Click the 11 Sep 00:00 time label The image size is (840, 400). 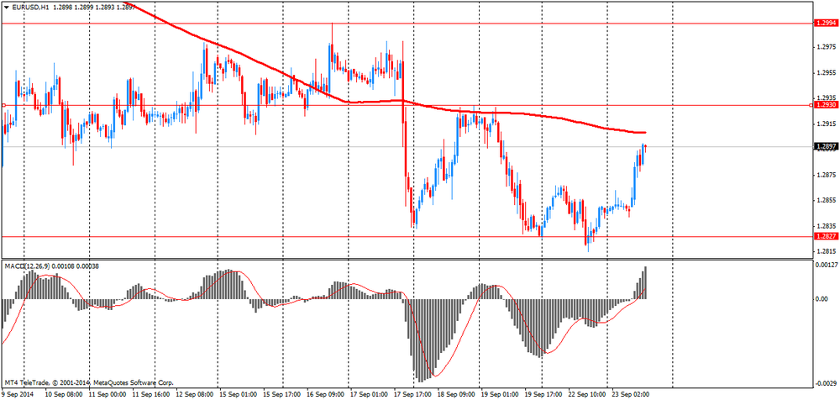coord(107,394)
